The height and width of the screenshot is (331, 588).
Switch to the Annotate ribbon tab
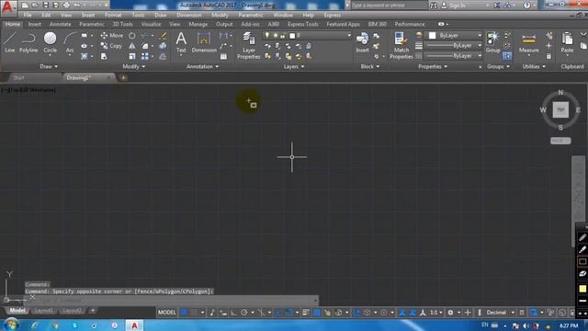coord(60,24)
